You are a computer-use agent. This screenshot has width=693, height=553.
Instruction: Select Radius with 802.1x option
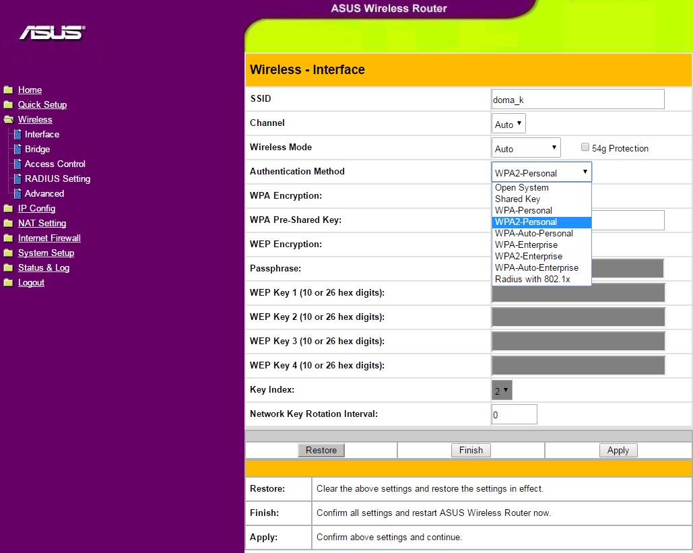point(531,279)
